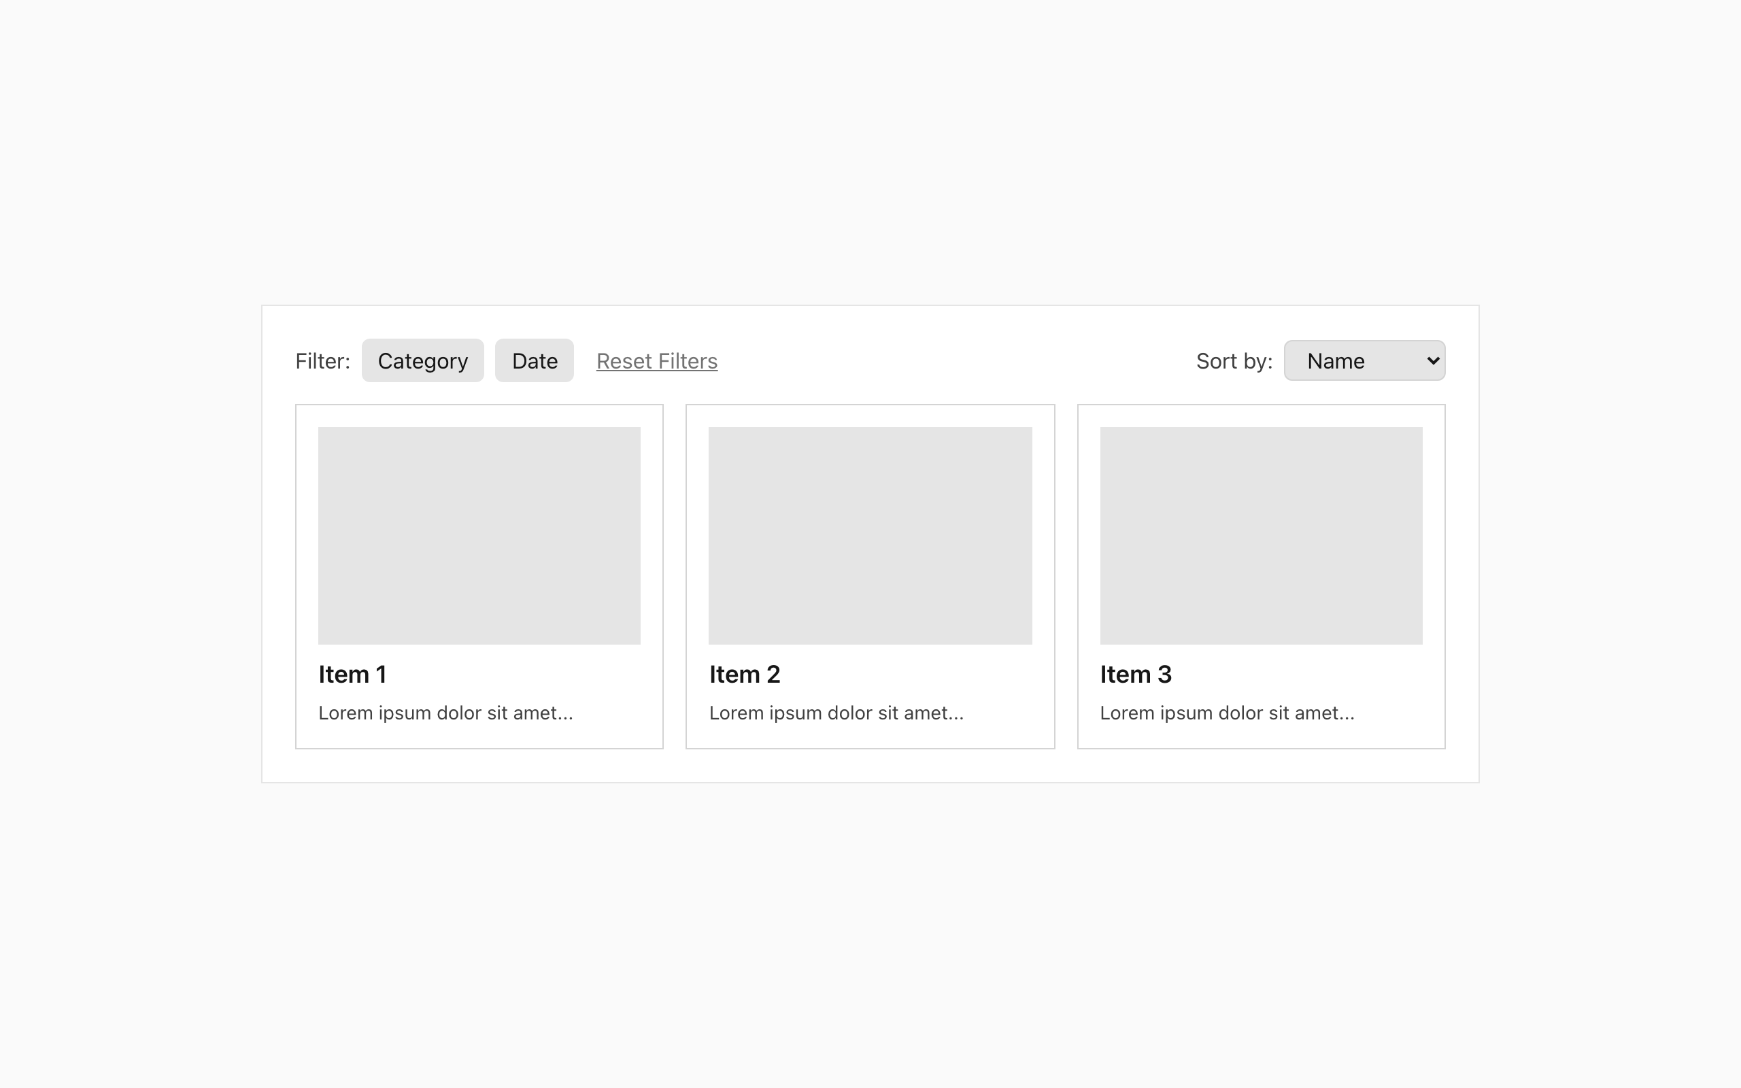Select the Item 3 title

click(x=1136, y=675)
